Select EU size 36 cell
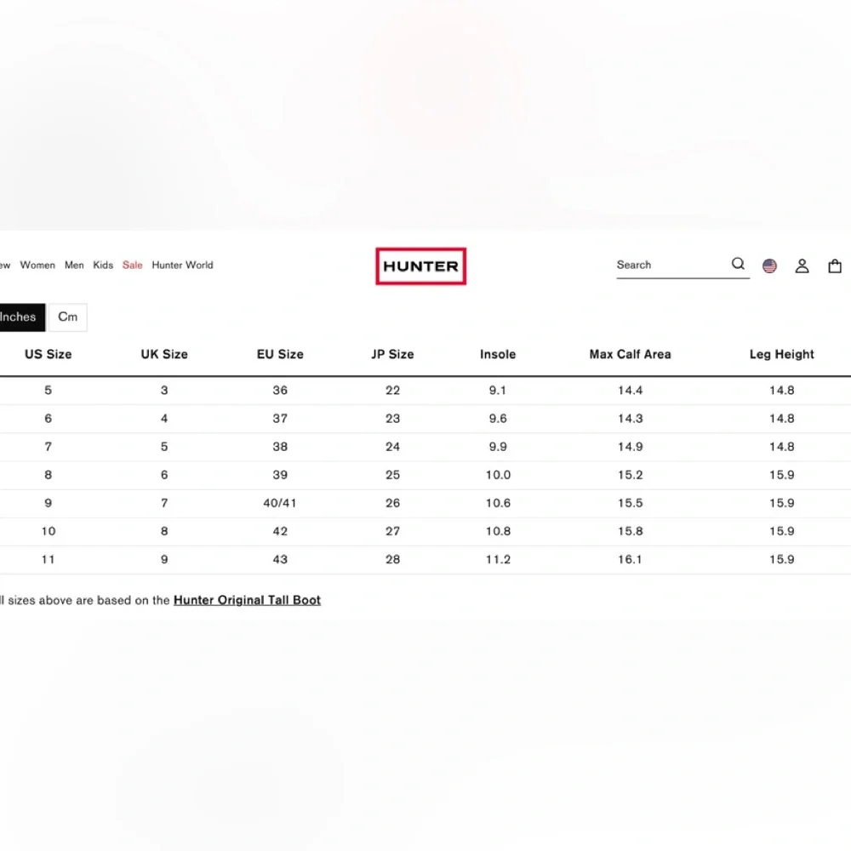Viewport: 851px width, 851px height. tap(280, 391)
